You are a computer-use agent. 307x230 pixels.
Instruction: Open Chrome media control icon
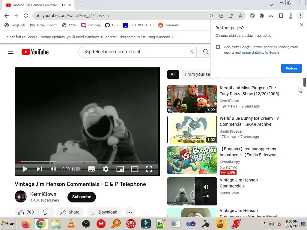271,16
